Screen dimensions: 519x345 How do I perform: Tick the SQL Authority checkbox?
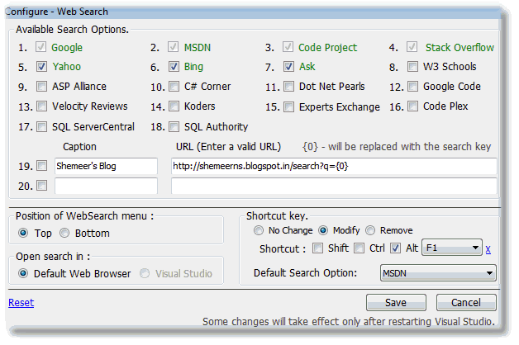pyautogui.click(x=174, y=126)
